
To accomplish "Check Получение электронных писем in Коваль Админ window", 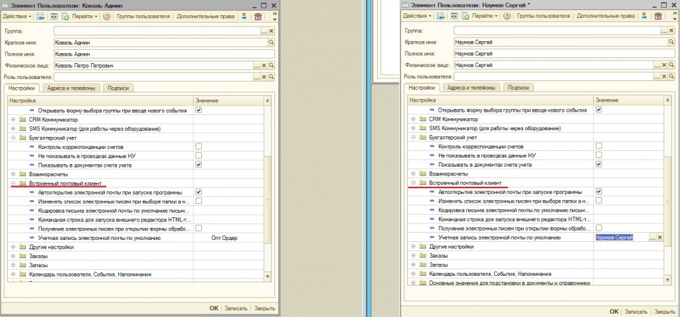I will pyautogui.click(x=199, y=229).
